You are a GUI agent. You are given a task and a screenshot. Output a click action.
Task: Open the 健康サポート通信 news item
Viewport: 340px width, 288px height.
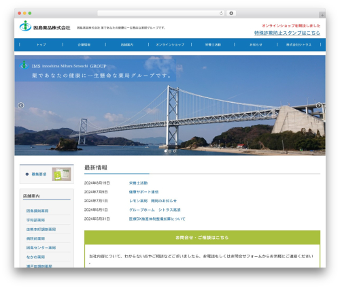click(x=143, y=192)
